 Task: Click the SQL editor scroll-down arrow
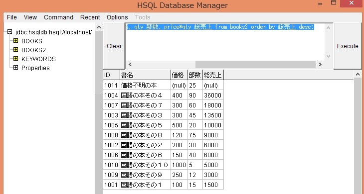point(328,56)
